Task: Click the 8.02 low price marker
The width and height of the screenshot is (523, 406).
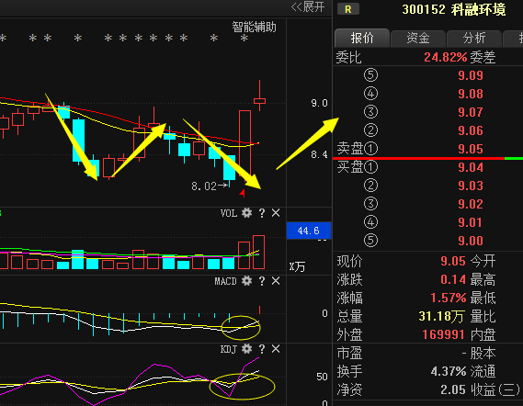Action: 204,186
